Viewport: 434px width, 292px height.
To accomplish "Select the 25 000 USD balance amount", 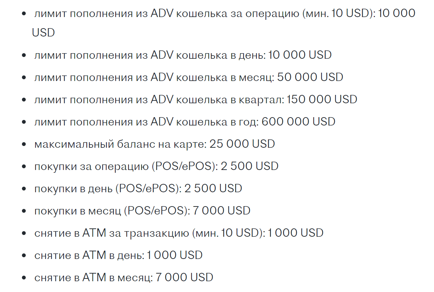I will pos(242,144).
